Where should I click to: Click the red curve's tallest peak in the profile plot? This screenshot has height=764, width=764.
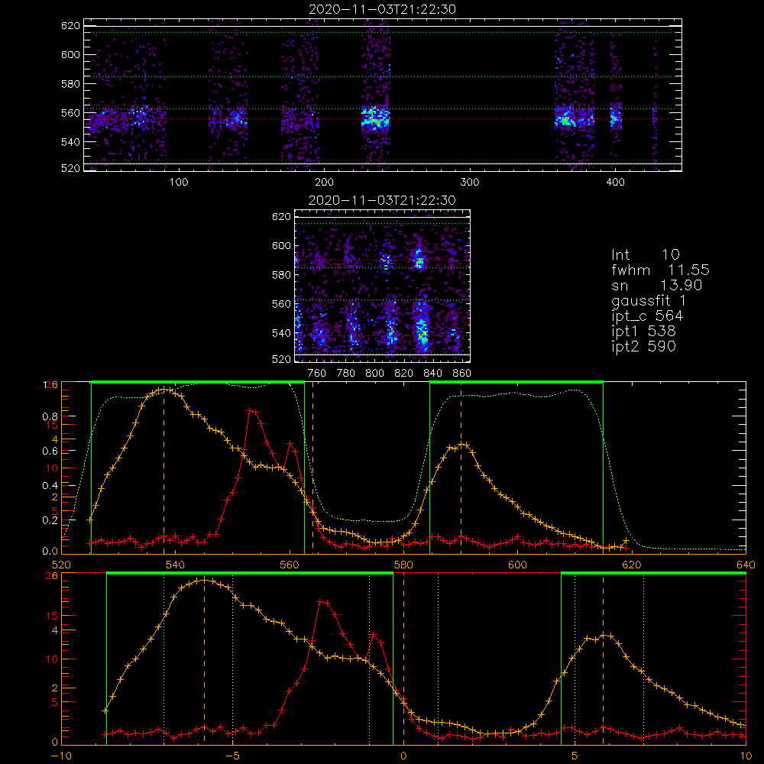click(251, 411)
